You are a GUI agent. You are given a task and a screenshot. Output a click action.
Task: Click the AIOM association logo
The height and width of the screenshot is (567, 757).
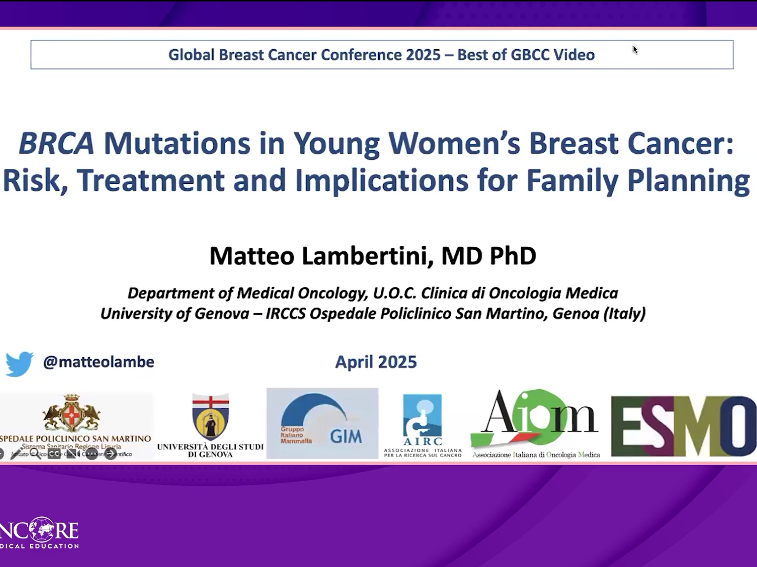pos(536,424)
